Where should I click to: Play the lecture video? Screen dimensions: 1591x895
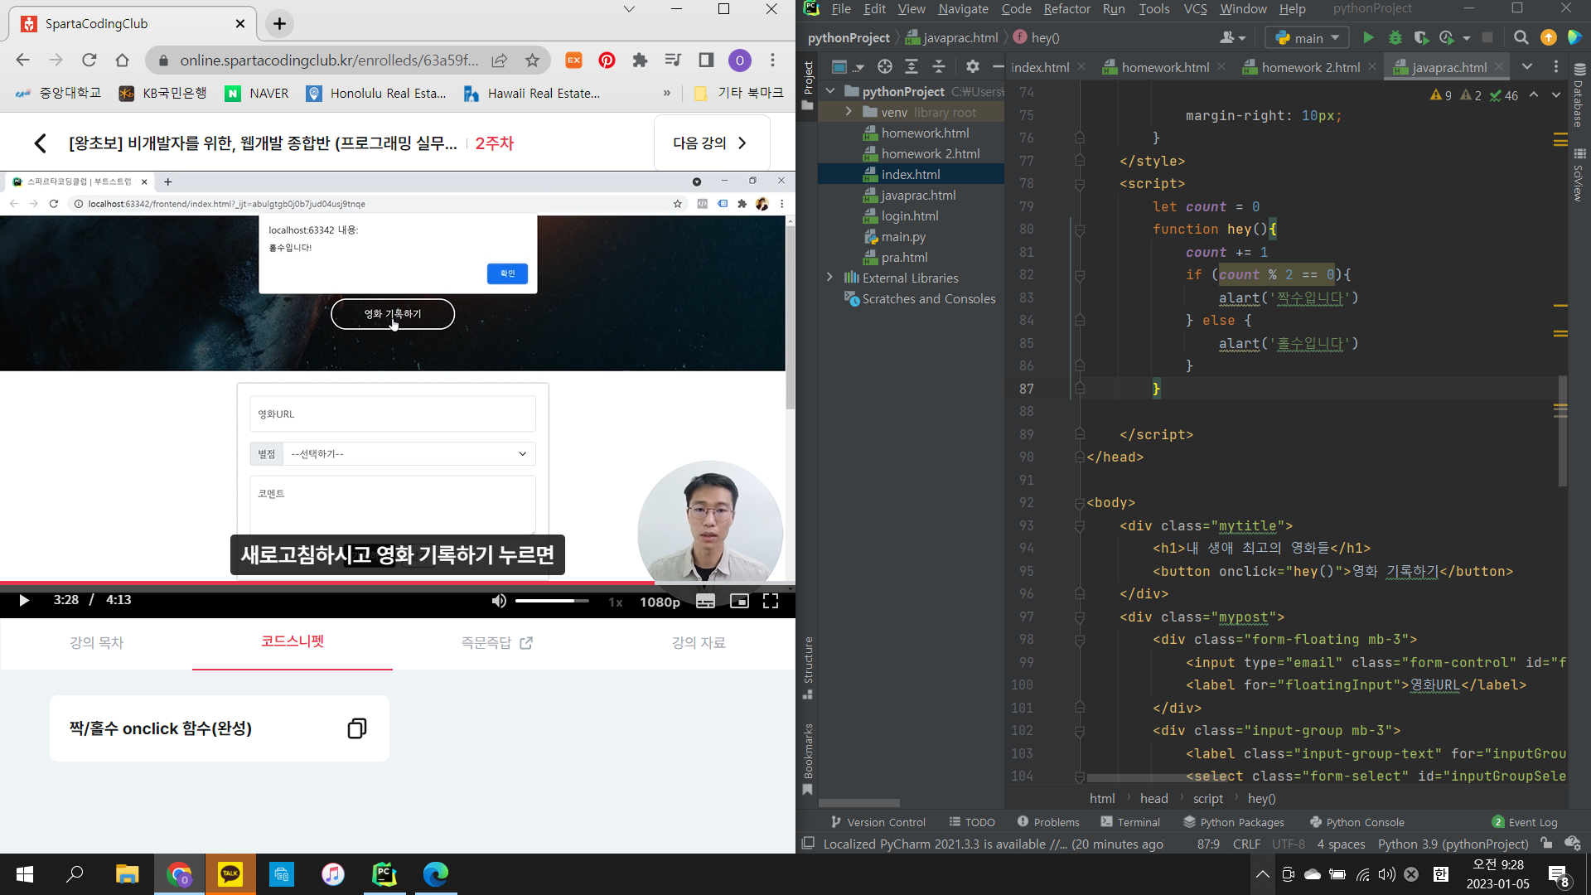[x=24, y=601]
